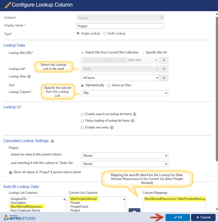218x222 pixels.
Task: Click the open icon beside the Lookup Site dropdown
Action: point(164,60)
